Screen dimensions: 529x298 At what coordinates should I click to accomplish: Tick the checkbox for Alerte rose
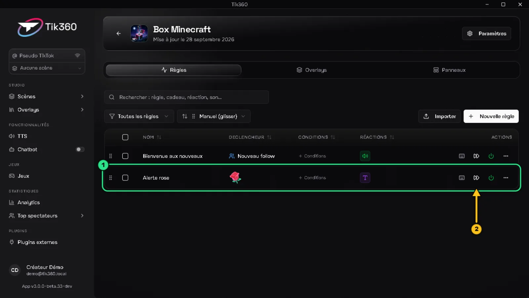tap(125, 178)
